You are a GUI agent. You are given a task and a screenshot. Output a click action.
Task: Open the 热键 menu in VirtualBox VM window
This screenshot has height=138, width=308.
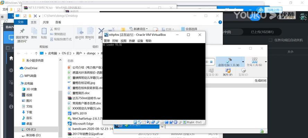tap(132, 41)
